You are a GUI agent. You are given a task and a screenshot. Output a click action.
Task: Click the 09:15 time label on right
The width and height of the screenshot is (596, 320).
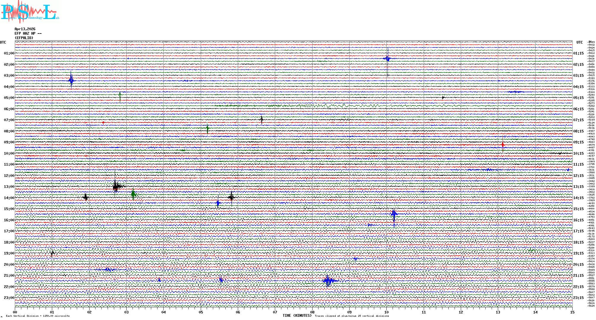coord(578,142)
